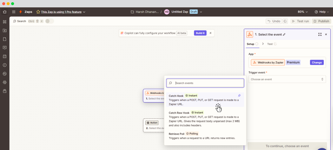
Task: Open the Home icon in top bar
Action: pos(4,12)
